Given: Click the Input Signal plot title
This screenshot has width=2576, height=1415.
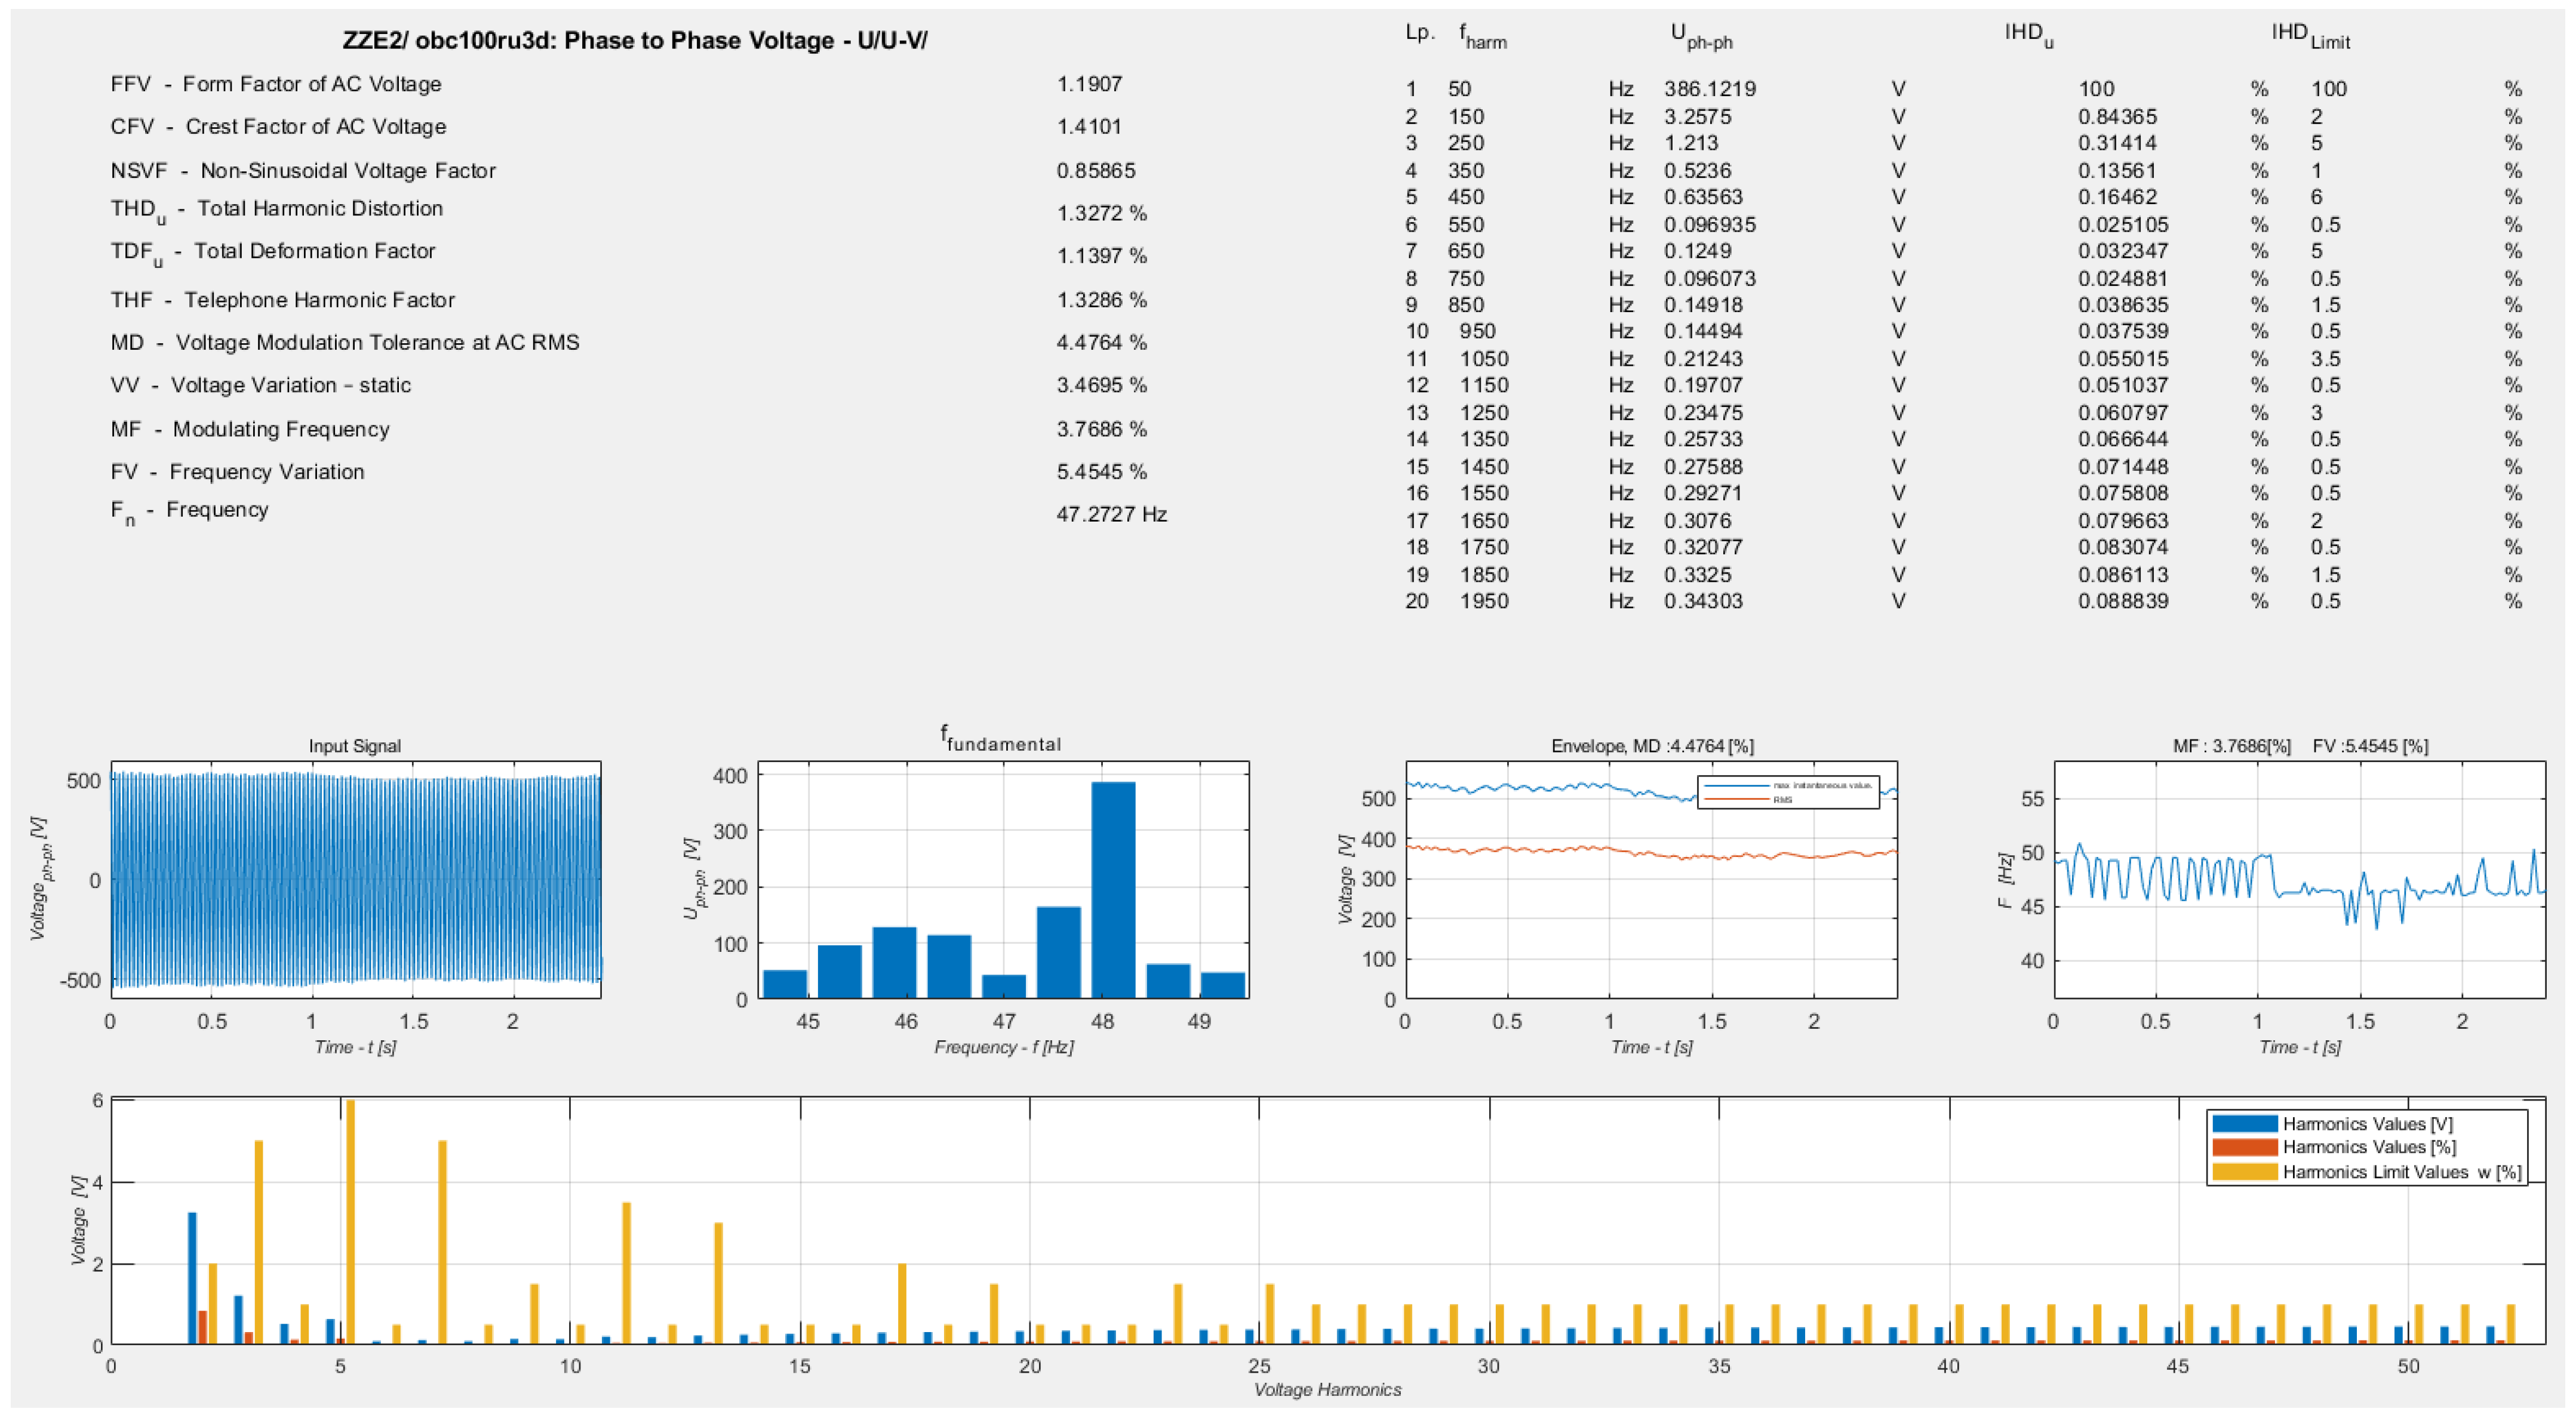Looking at the screenshot, I should click(354, 747).
